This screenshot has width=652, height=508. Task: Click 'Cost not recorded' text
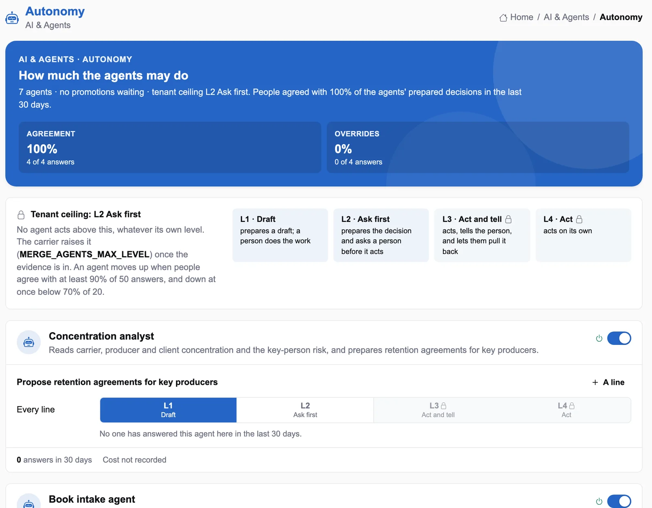pos(134,460)
